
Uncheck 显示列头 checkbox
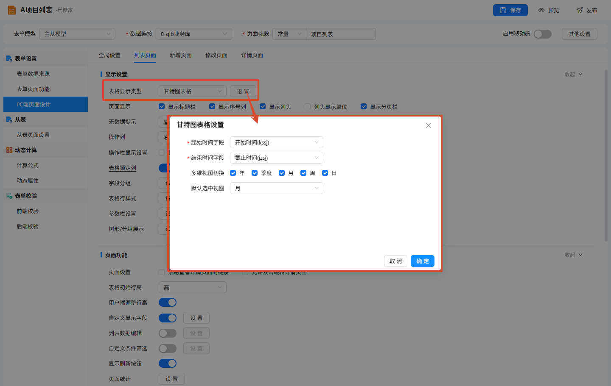pyautogui.click(x=263, y=106)
